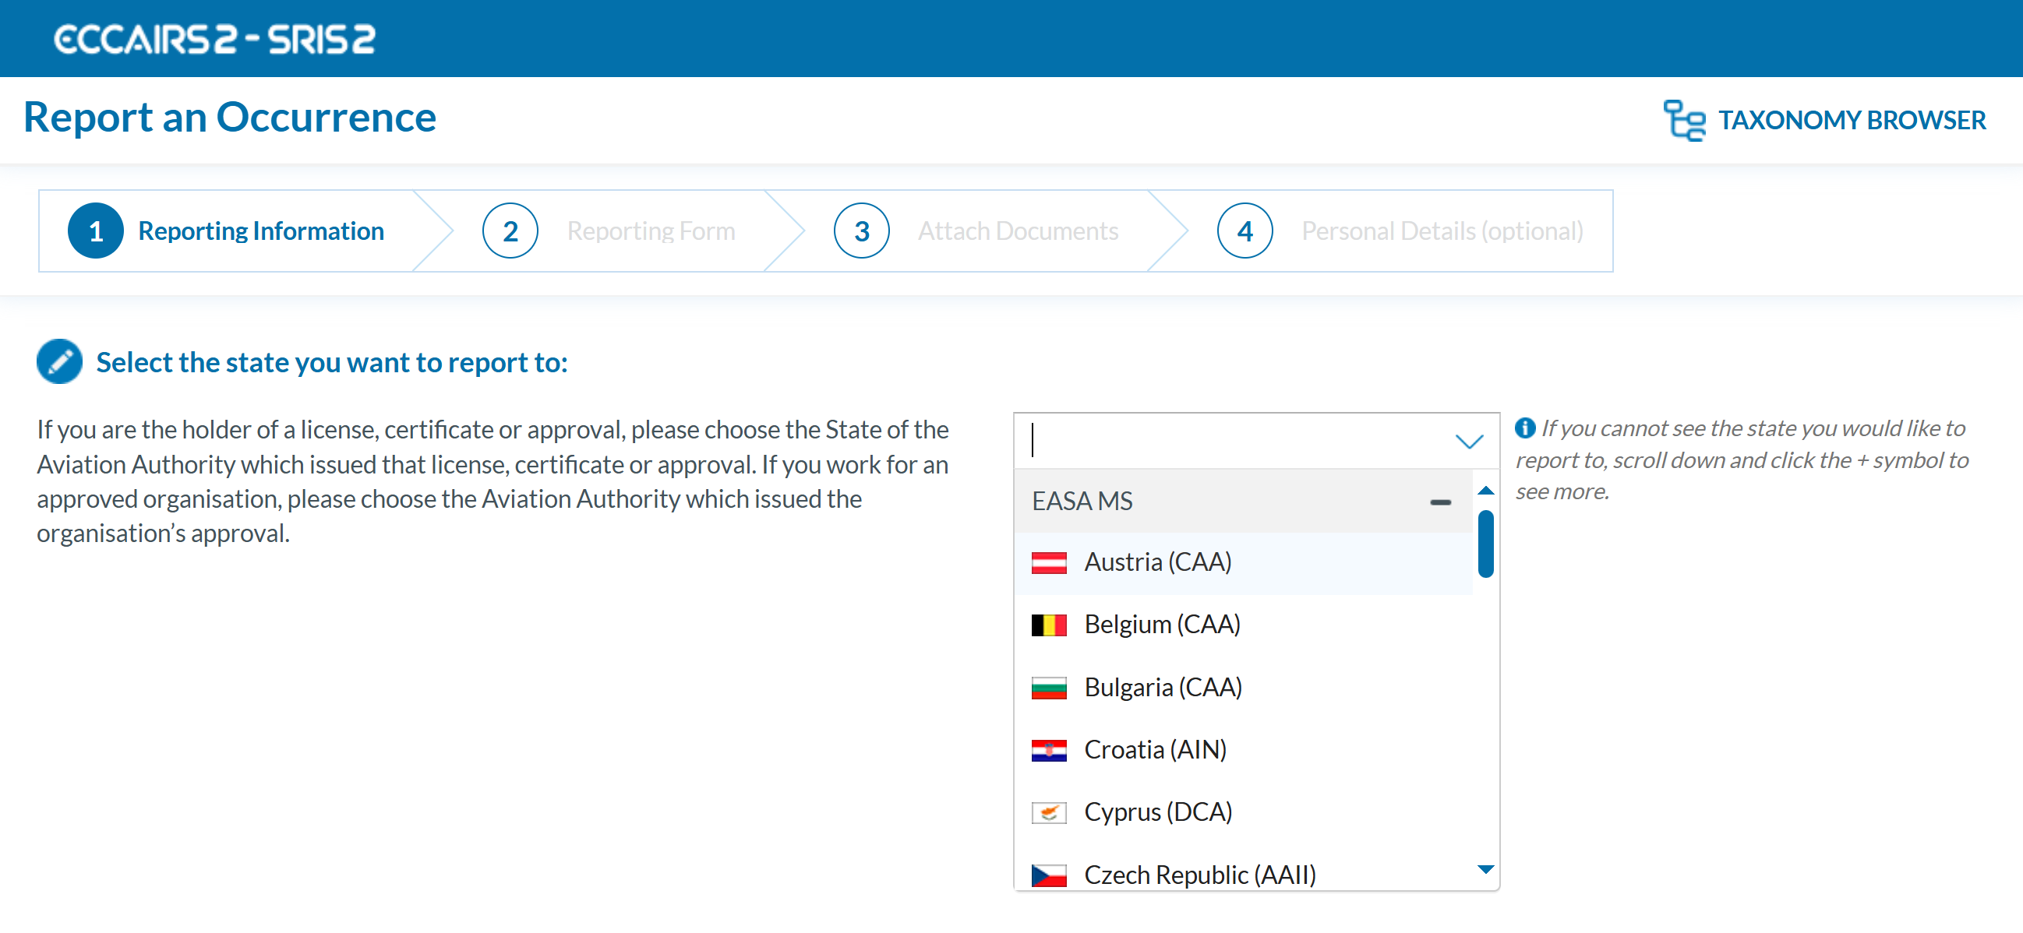Screen dimensions: 2023x933
Task: Click the Taxonomy Browser tree icon
Action: pos(1684,120)
